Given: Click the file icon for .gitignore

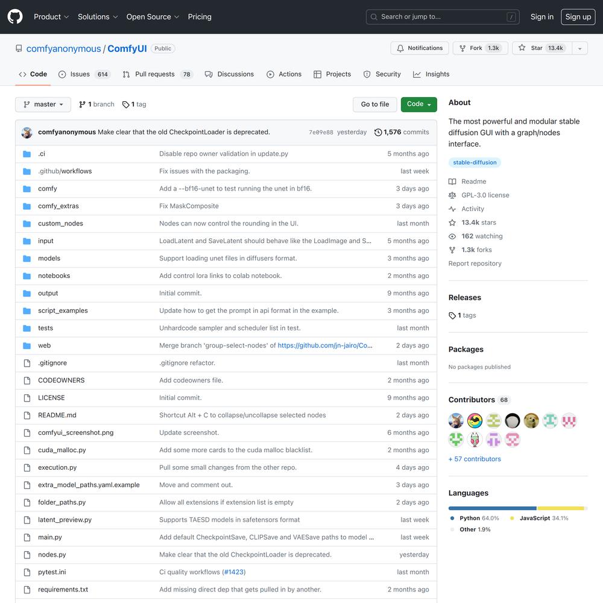Looking at the screenshot, I should pos(27,363).
